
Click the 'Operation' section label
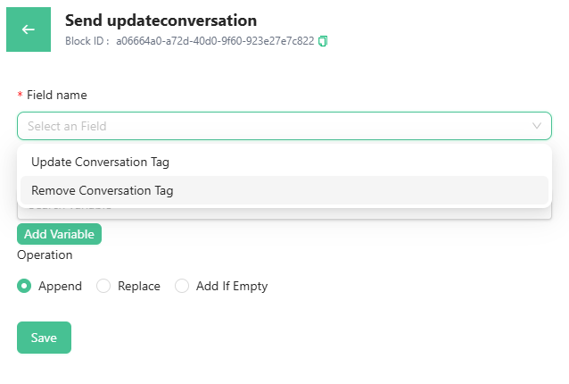tap(45, 255)
